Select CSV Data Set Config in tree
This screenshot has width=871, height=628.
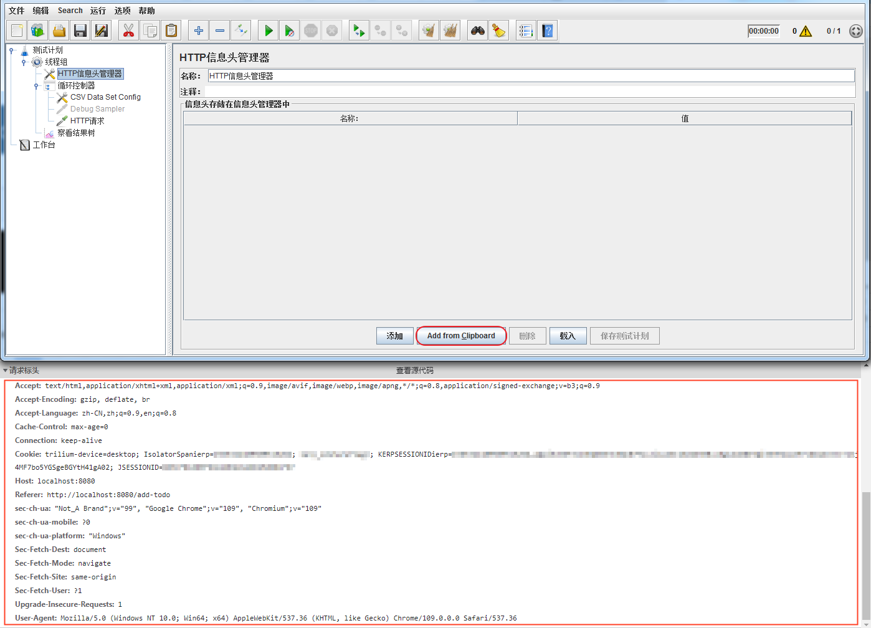(105, 97)
